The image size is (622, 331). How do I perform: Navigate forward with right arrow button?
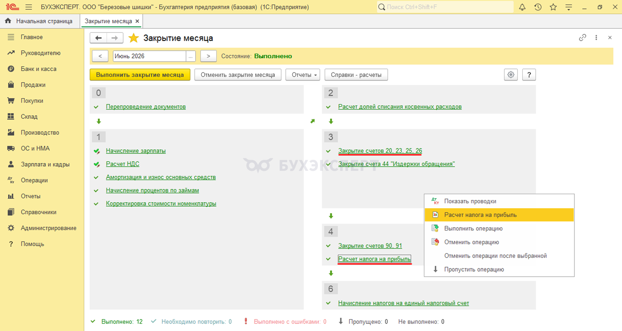click(115, 38)
